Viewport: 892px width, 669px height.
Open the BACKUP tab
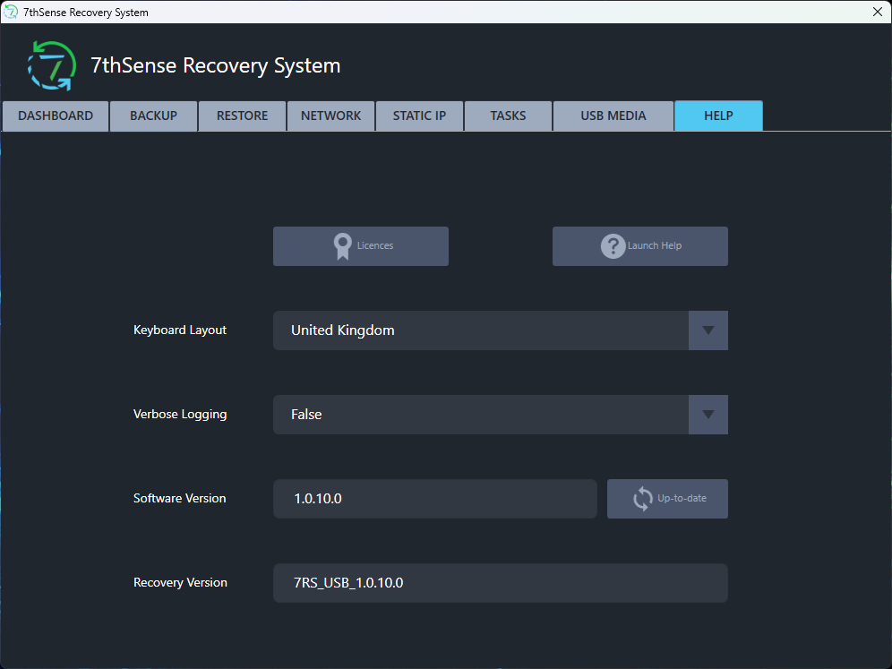coord(154,116)
